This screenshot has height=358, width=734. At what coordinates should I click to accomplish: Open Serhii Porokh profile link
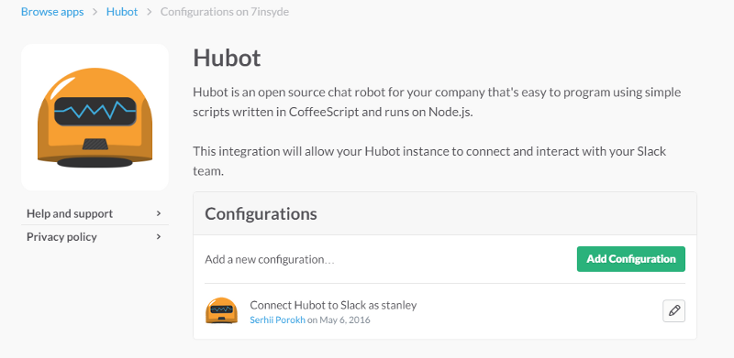(x=278, y=320)
